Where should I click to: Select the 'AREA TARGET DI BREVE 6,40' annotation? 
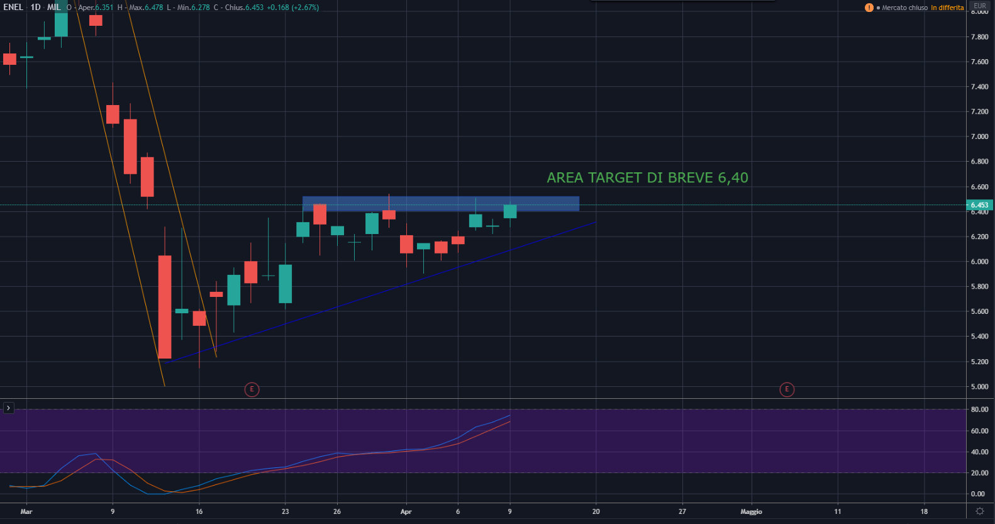click(x=647, y=178)
